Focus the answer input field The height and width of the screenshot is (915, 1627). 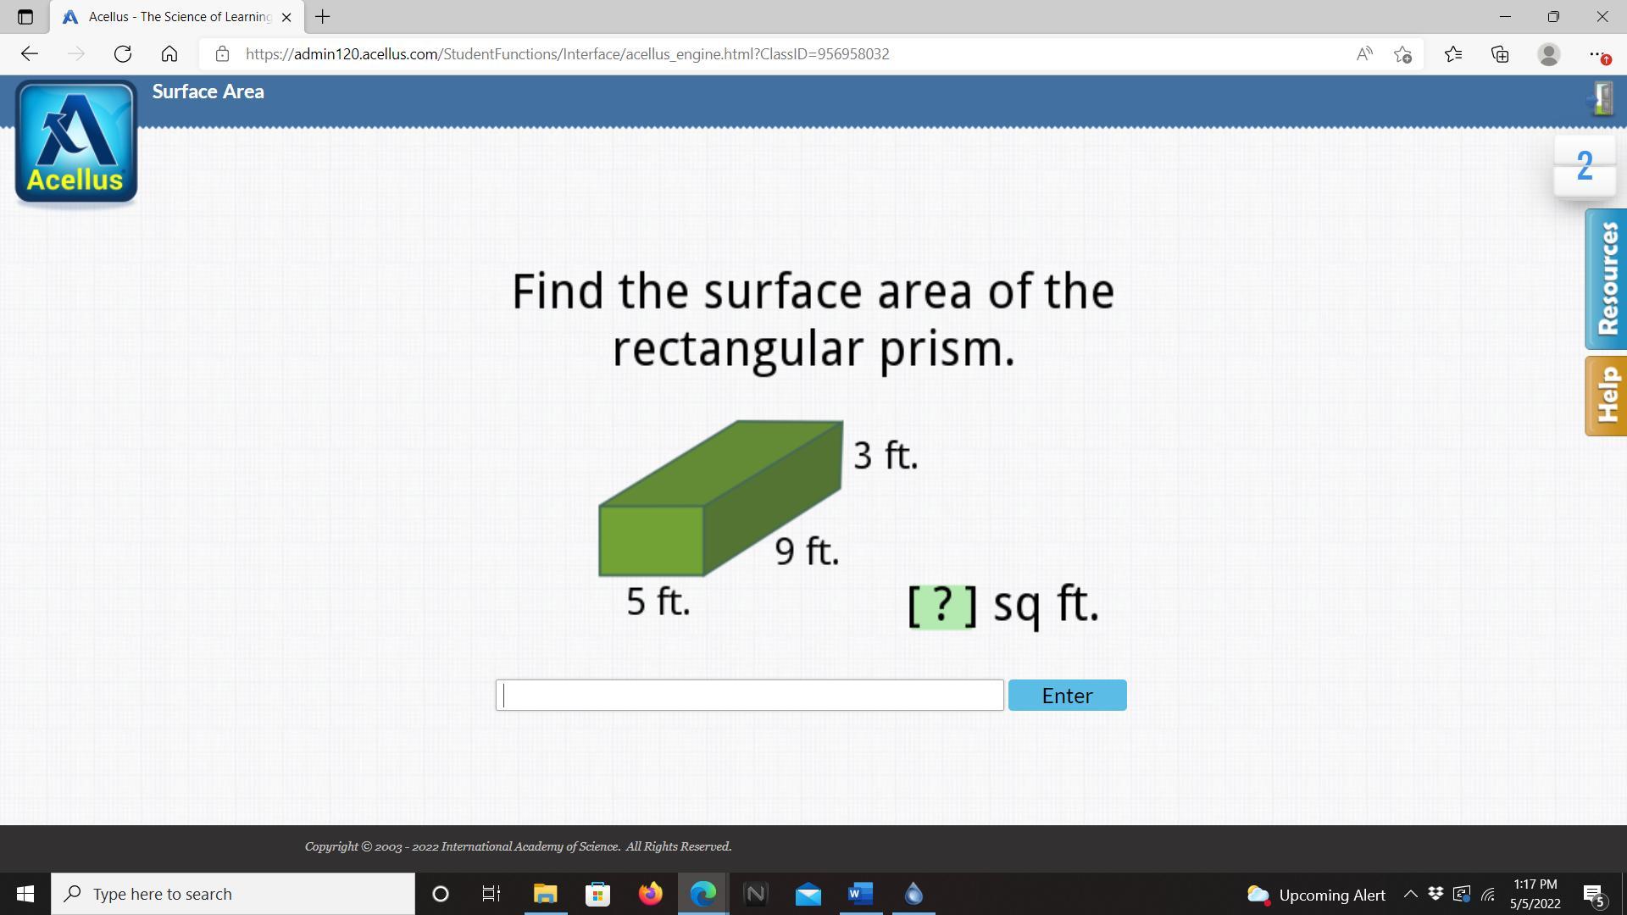[x=749, y=696]
